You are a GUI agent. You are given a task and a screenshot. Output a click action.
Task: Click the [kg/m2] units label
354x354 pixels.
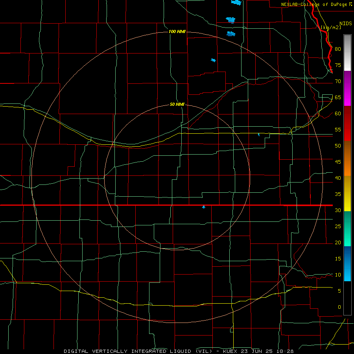[x=331, y=27]
